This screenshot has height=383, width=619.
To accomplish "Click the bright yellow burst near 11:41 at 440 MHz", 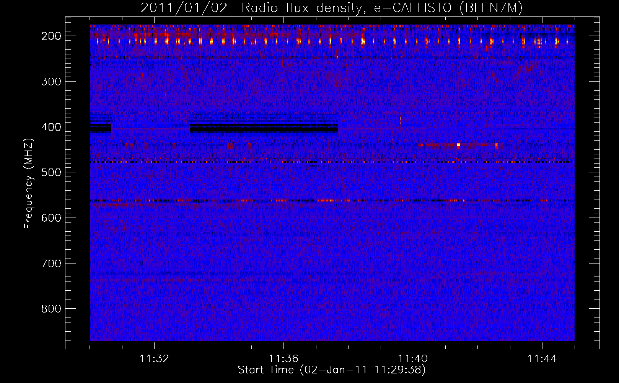I will [x=458, y=146].
